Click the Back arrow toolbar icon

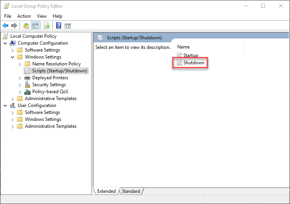5,25
